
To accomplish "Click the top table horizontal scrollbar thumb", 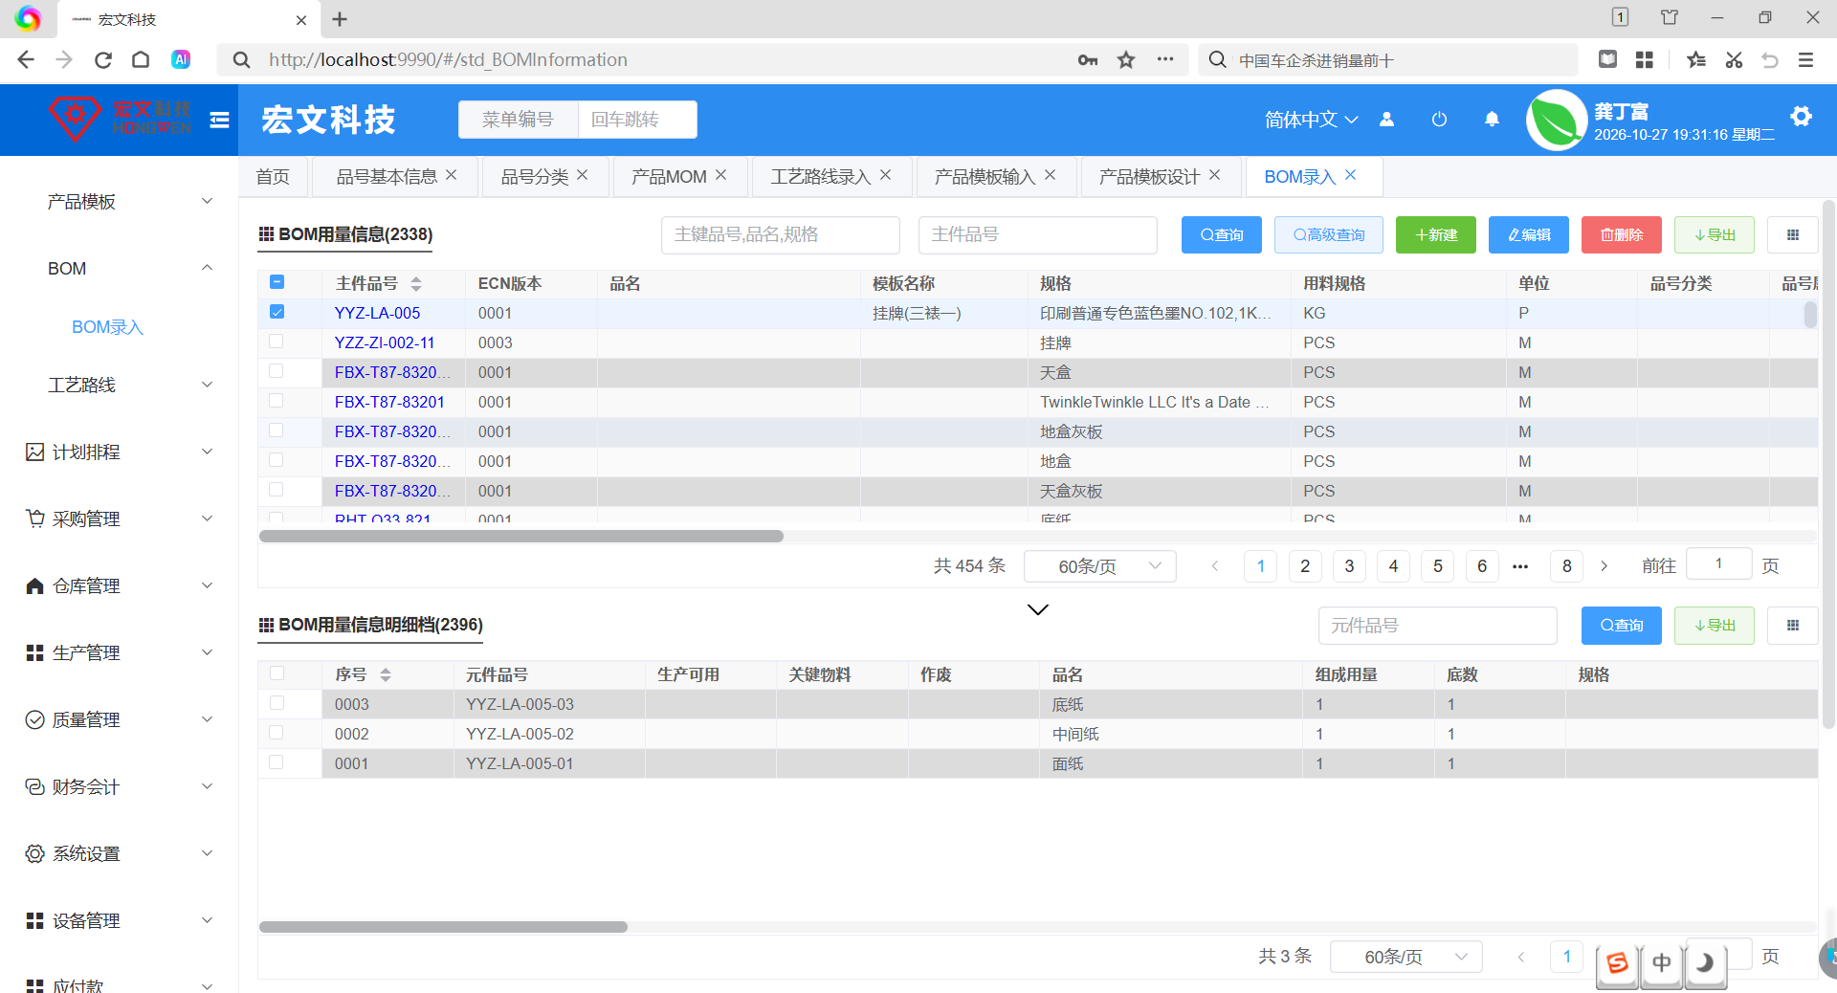I will tap(521, 537).
